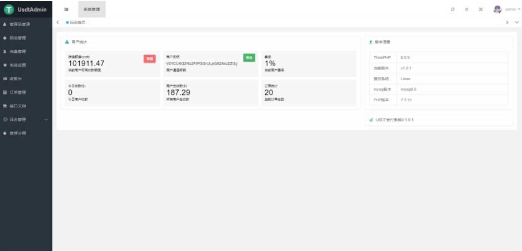Click the UsdtAdmin logo in the sidebar
The image size is (522, 251).
pyautogui.click(x=26, y=9)
